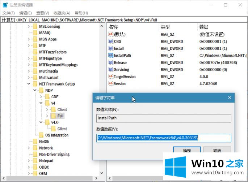This screenshot has width=248, height=182.
Task: Select the MTFFuzzyFactors folder icon
Action: click(x=35, y=52)
